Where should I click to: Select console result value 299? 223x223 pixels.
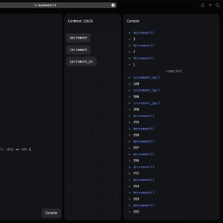tap(136, 122)
